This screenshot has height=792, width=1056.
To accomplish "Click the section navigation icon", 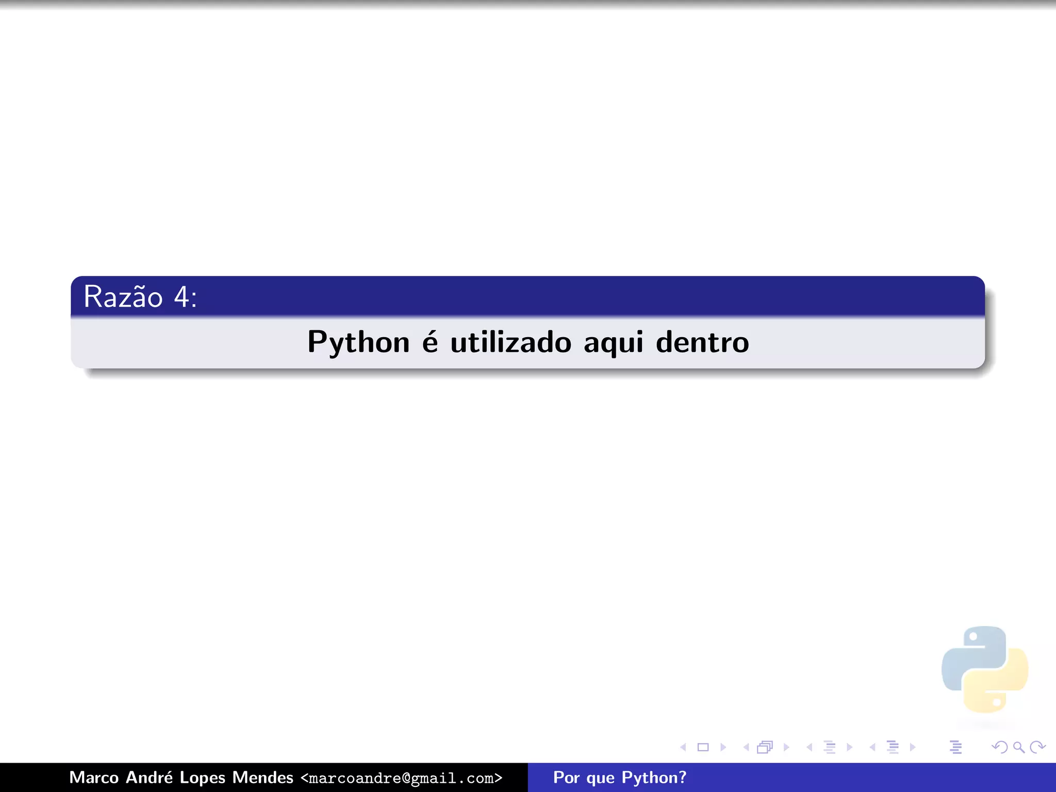I will pos(893,747).
